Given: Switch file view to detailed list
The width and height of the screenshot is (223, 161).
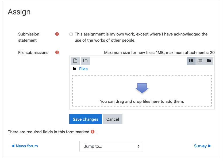Looking at the screenshot, I should click(x=200, y=61).
